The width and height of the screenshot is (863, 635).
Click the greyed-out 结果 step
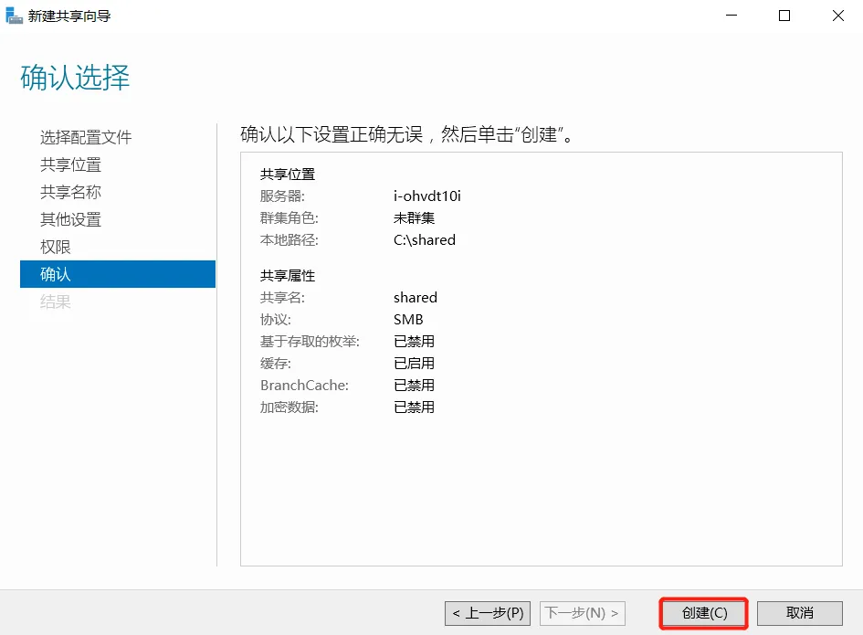[56, 302]
